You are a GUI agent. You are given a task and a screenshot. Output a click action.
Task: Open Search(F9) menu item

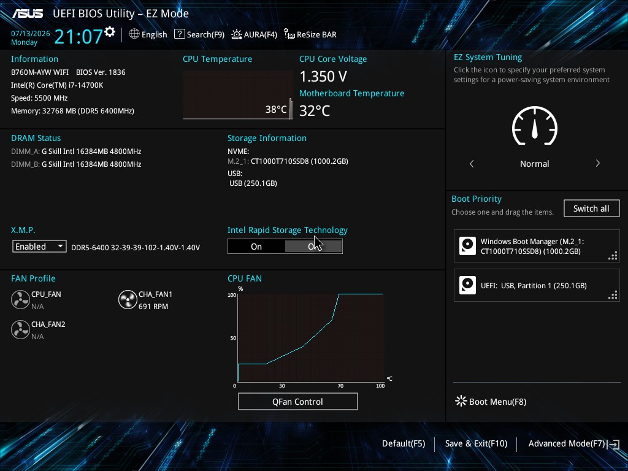(199, 34)
